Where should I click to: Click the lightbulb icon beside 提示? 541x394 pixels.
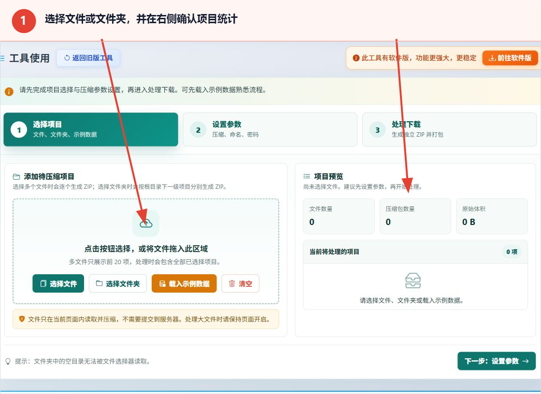pyautogui.click(x=8, y=361)
